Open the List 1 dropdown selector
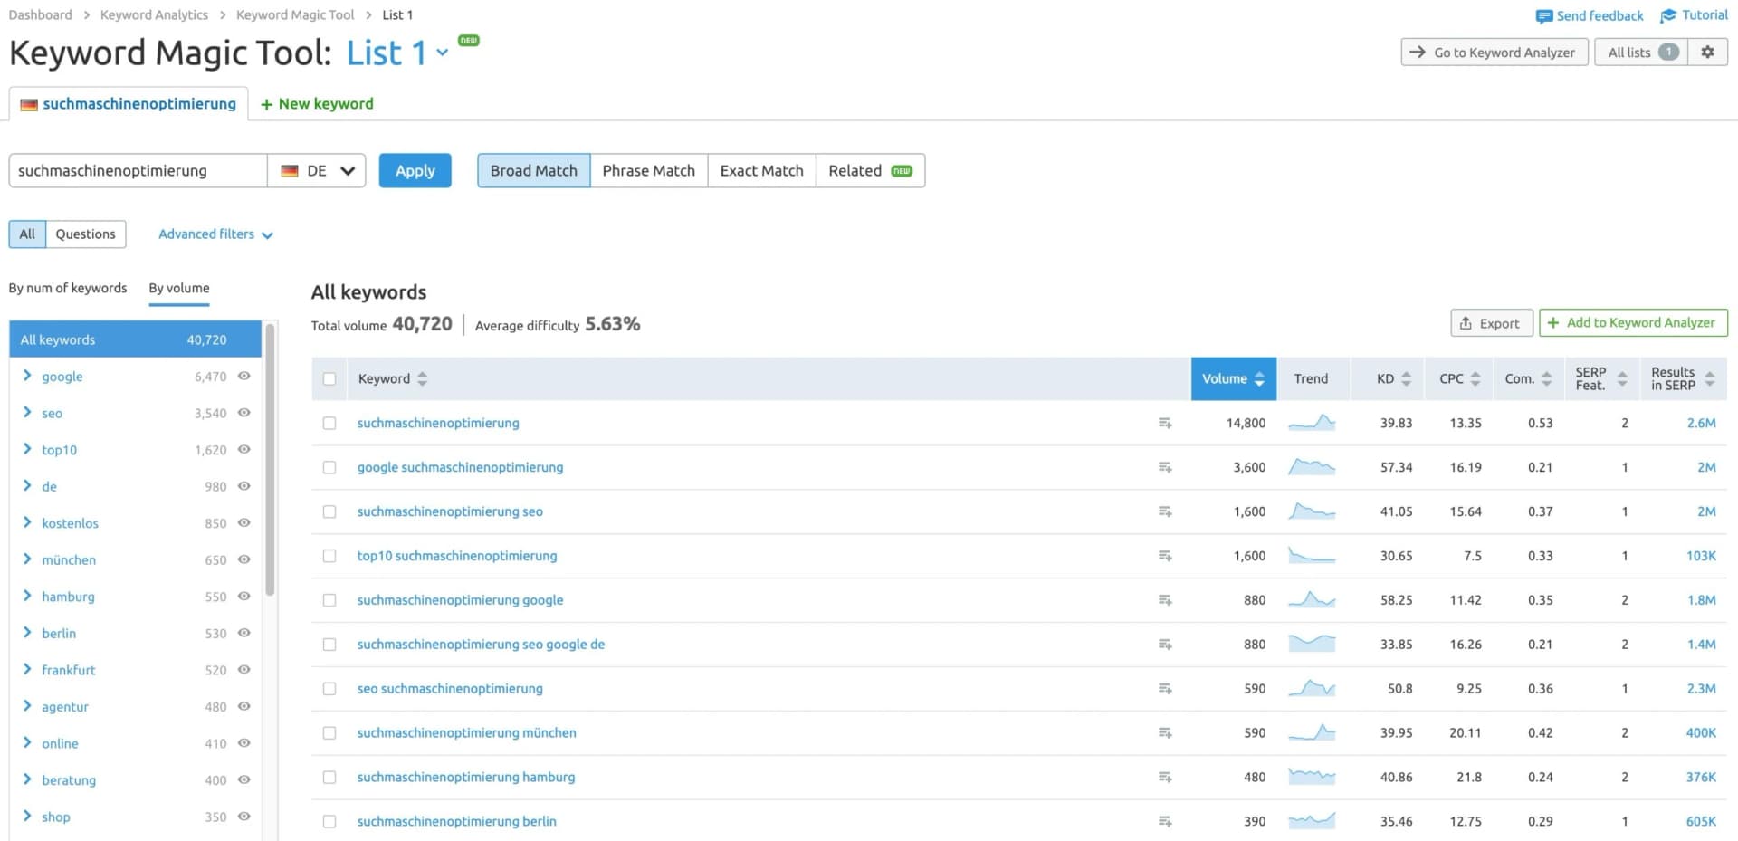 [443, 53]
